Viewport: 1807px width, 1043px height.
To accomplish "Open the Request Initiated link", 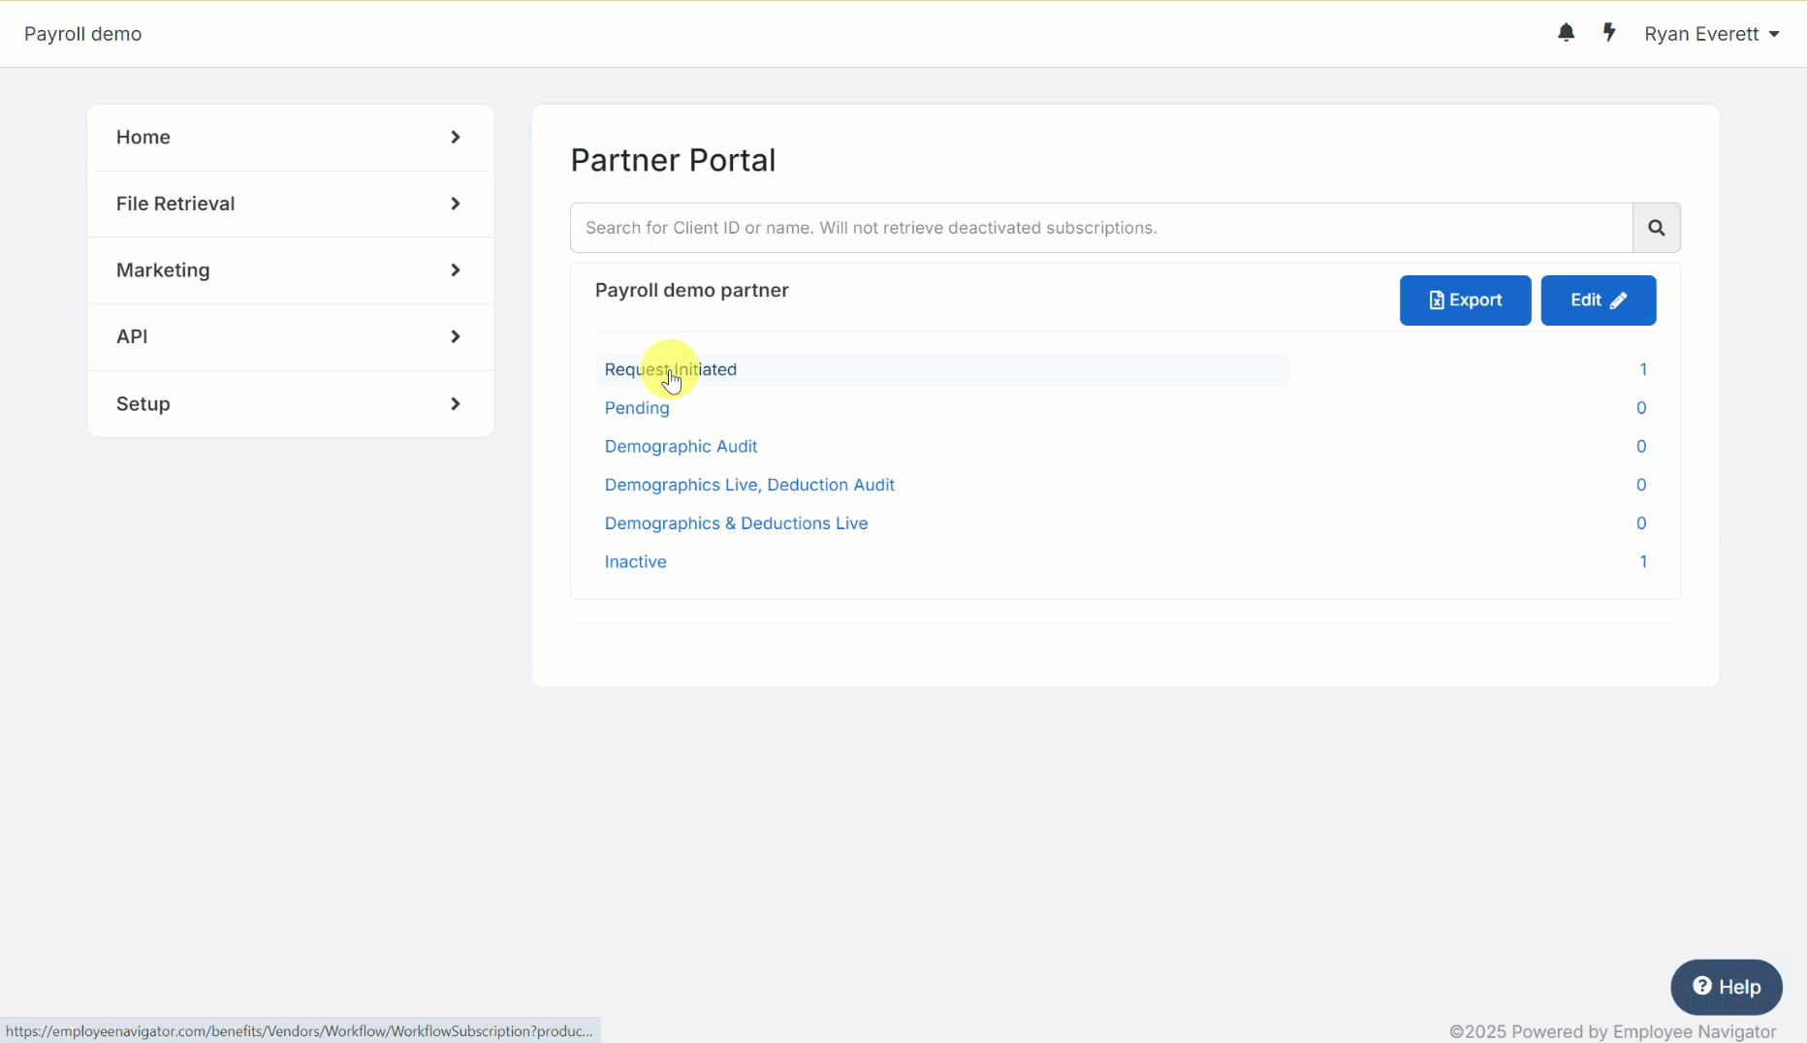I will [x=670, y=369].
